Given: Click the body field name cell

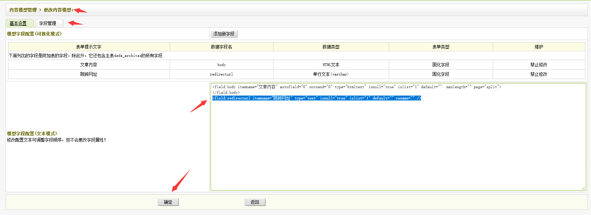Looking at the screenshot, I should click(x=221, y=65).
